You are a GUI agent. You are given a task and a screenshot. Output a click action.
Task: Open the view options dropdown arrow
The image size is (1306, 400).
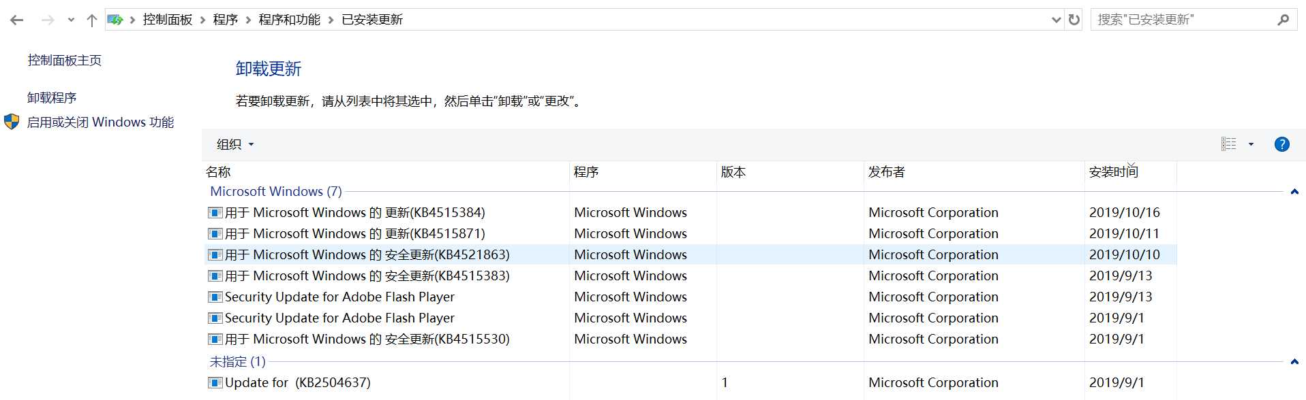click(x=1251, y=144)
